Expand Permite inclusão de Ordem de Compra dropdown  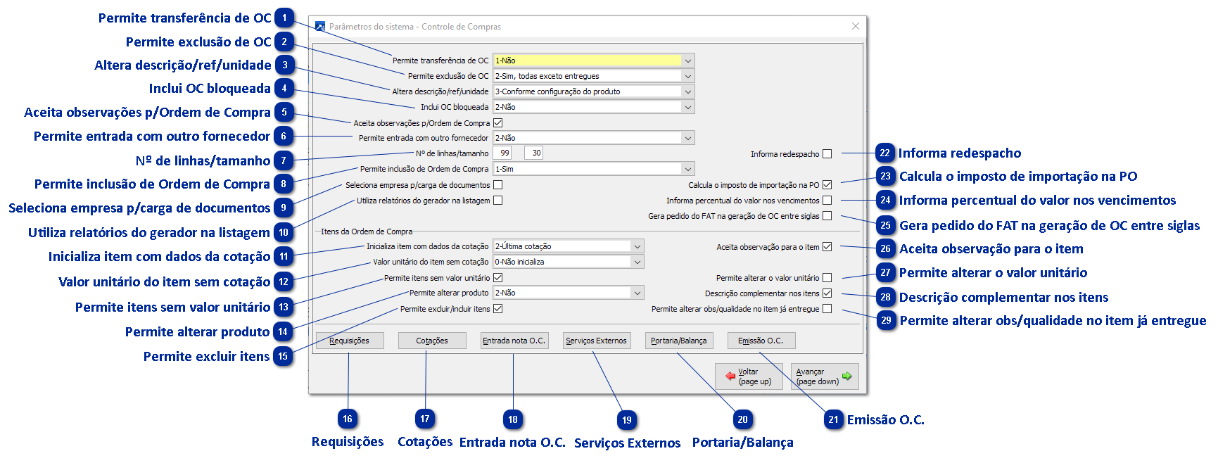point(688,169)
